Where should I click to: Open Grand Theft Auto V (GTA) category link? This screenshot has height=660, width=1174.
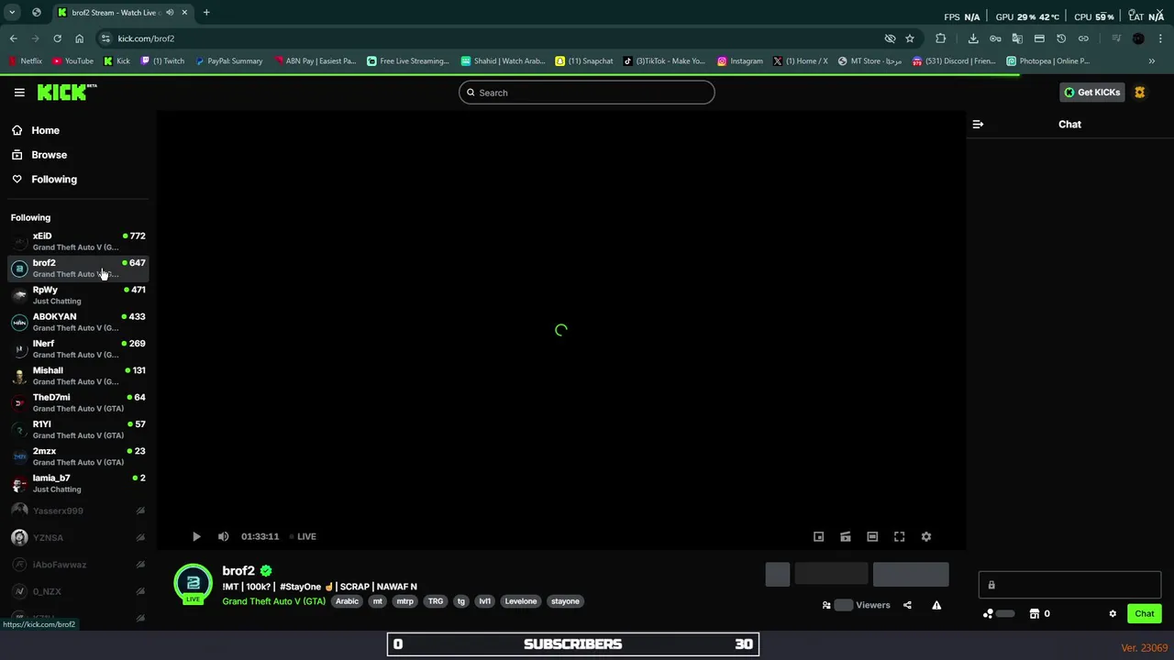tap(273, 601)
